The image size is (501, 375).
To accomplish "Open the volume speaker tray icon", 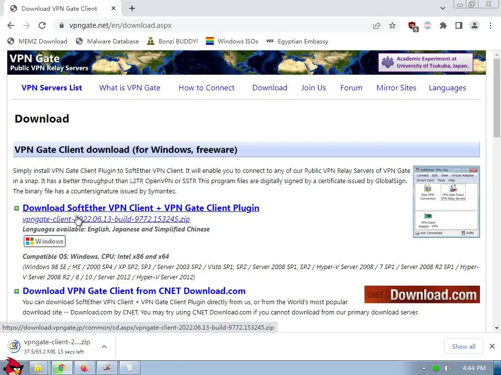I will tap(447, 368).
